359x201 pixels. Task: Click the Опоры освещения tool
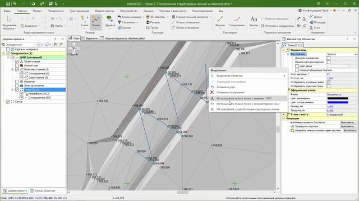pyautogui.click(x=186, y=22)
